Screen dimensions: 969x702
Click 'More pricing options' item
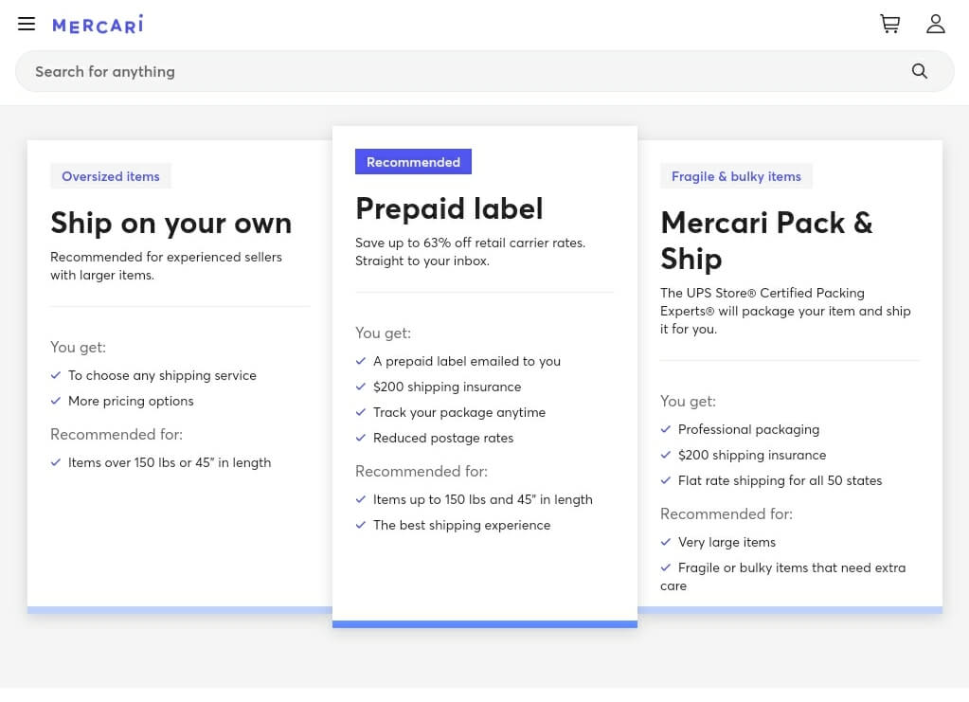click(131, 401)
